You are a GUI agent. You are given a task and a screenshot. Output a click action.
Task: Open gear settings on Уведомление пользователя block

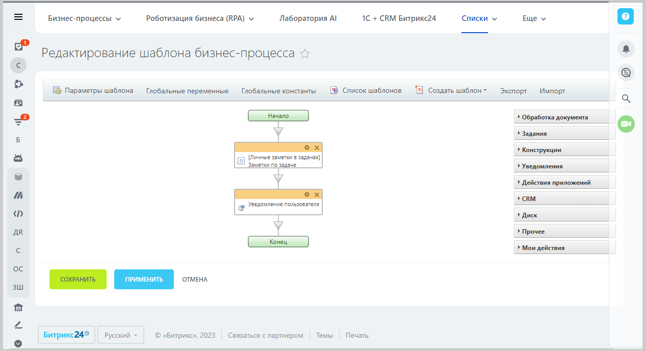(x=307, y=194)
